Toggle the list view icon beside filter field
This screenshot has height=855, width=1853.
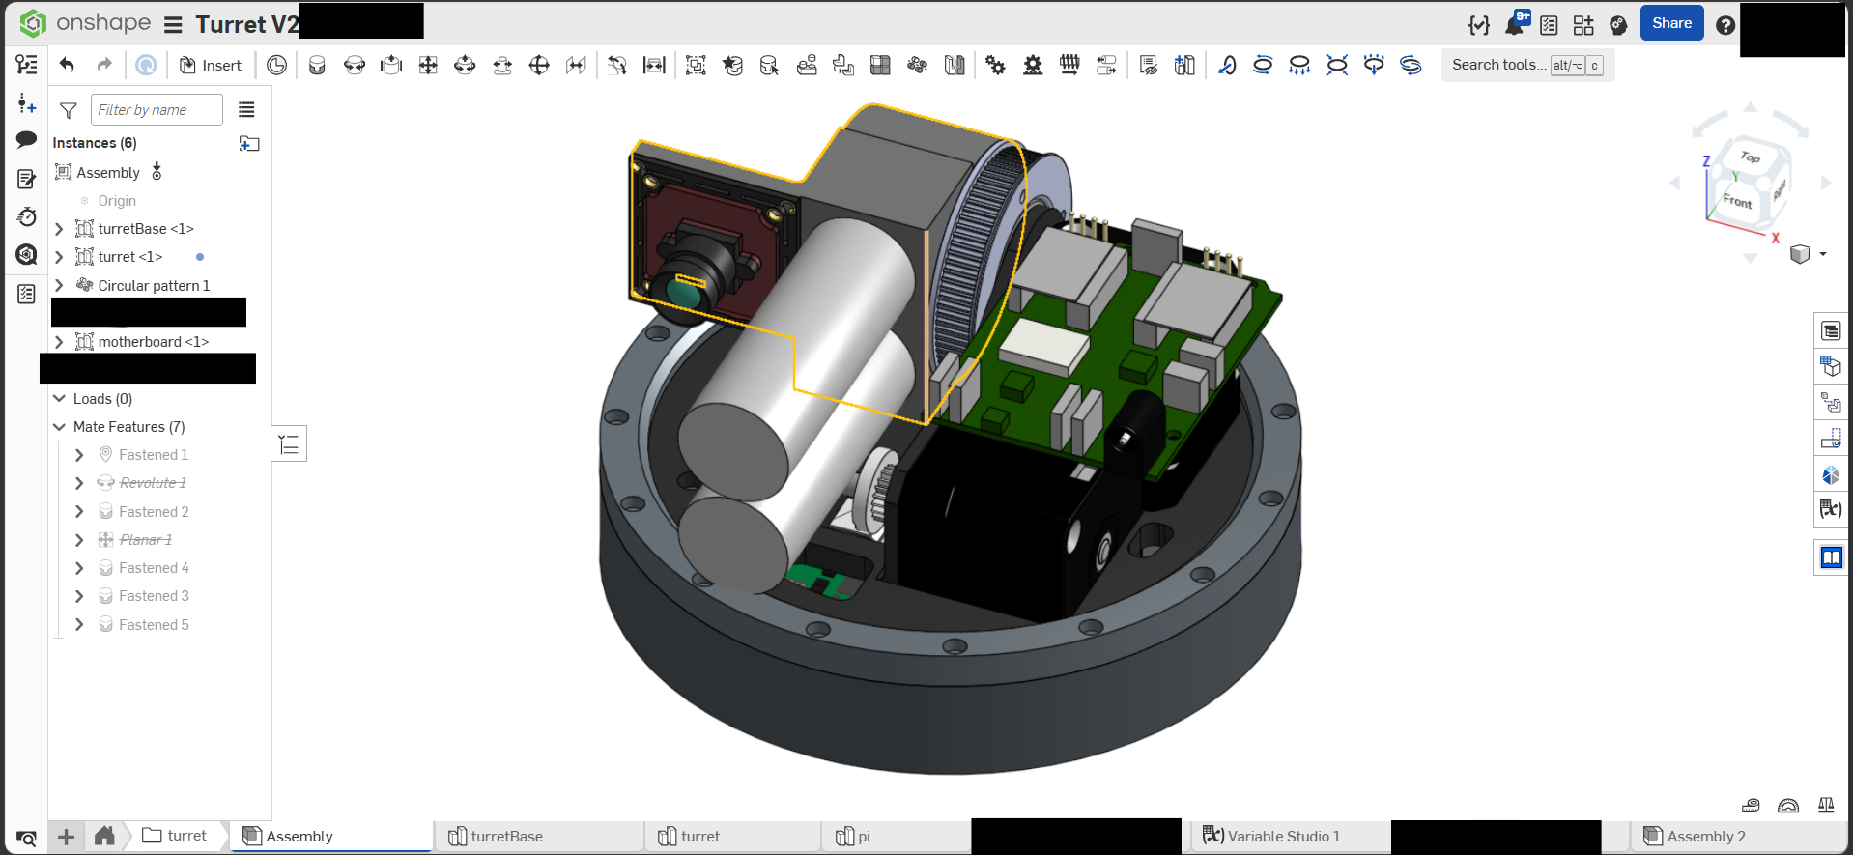pyautogui.click(x=247, y=110)
